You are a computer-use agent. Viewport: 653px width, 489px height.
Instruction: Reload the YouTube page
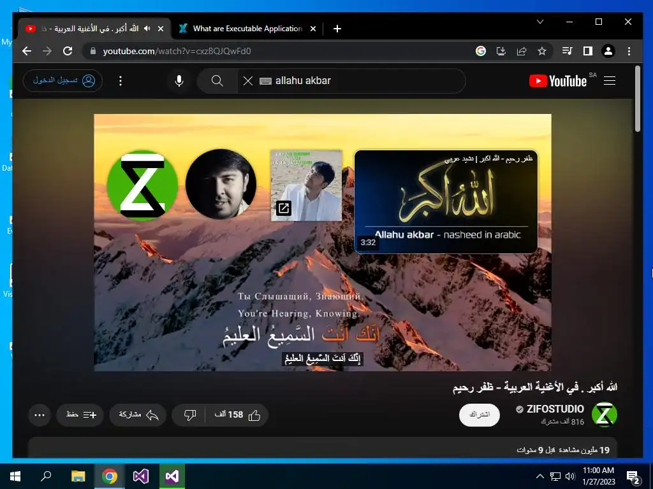click(x=68, y=51)
